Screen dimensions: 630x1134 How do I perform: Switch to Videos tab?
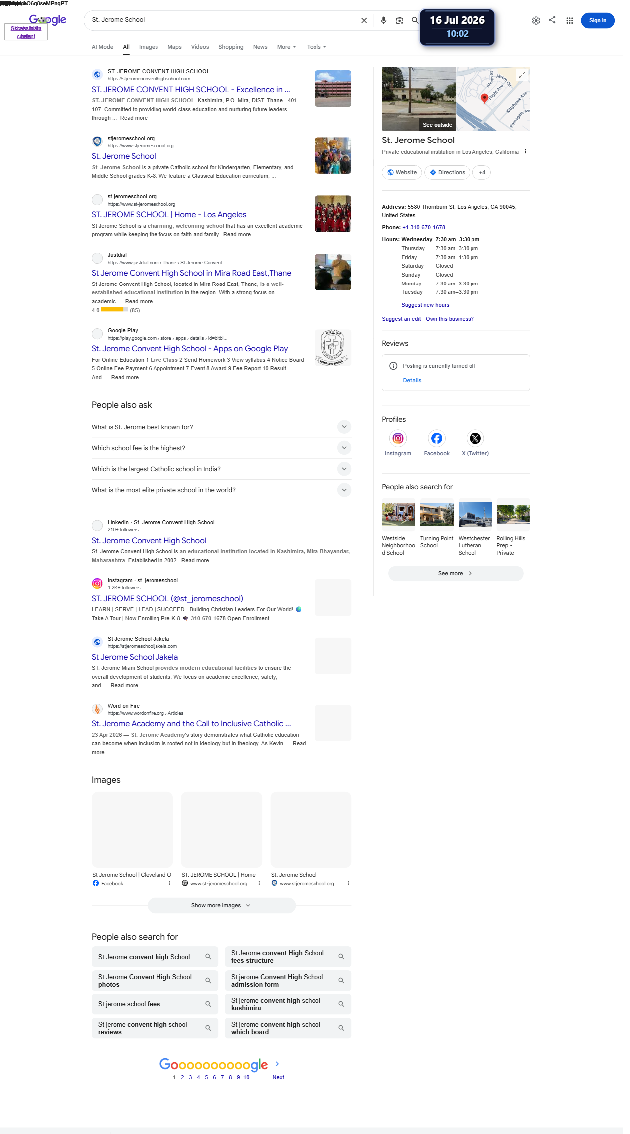200,47
